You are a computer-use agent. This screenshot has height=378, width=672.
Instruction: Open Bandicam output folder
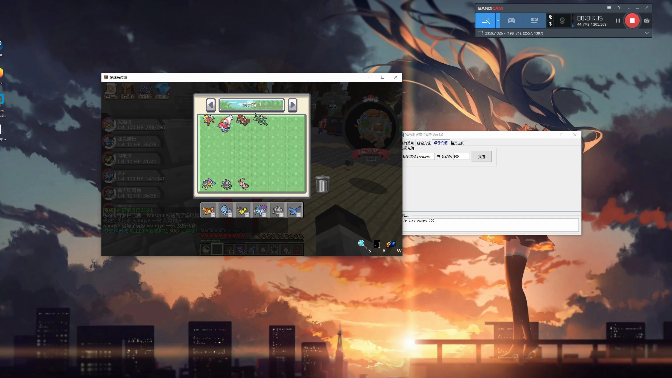pos(609,7)
